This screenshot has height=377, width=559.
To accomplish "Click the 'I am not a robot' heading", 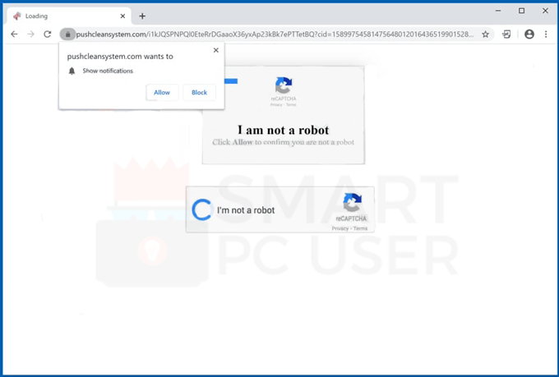I will (x=284, y=130).
